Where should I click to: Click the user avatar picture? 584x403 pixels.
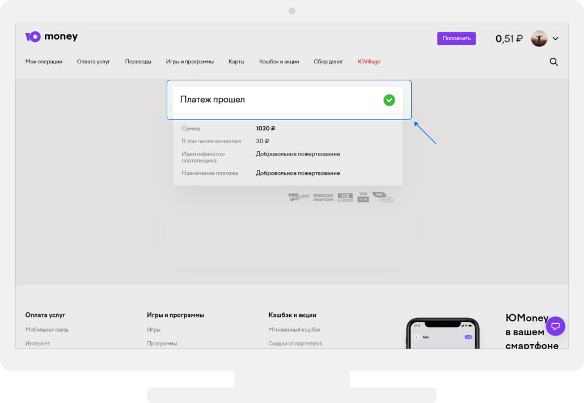[x=539, y=38]
